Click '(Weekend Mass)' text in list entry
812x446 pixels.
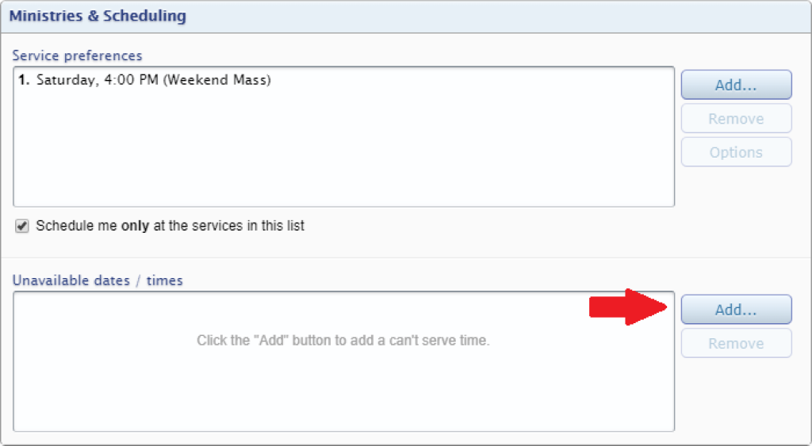pyautogui.click(x=217, y=80)
